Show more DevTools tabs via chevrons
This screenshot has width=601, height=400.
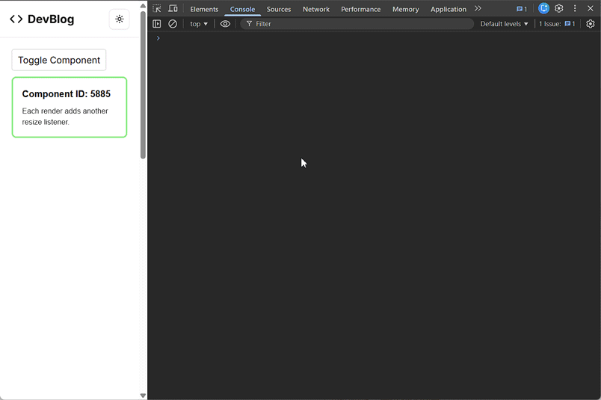click(478, 9)
